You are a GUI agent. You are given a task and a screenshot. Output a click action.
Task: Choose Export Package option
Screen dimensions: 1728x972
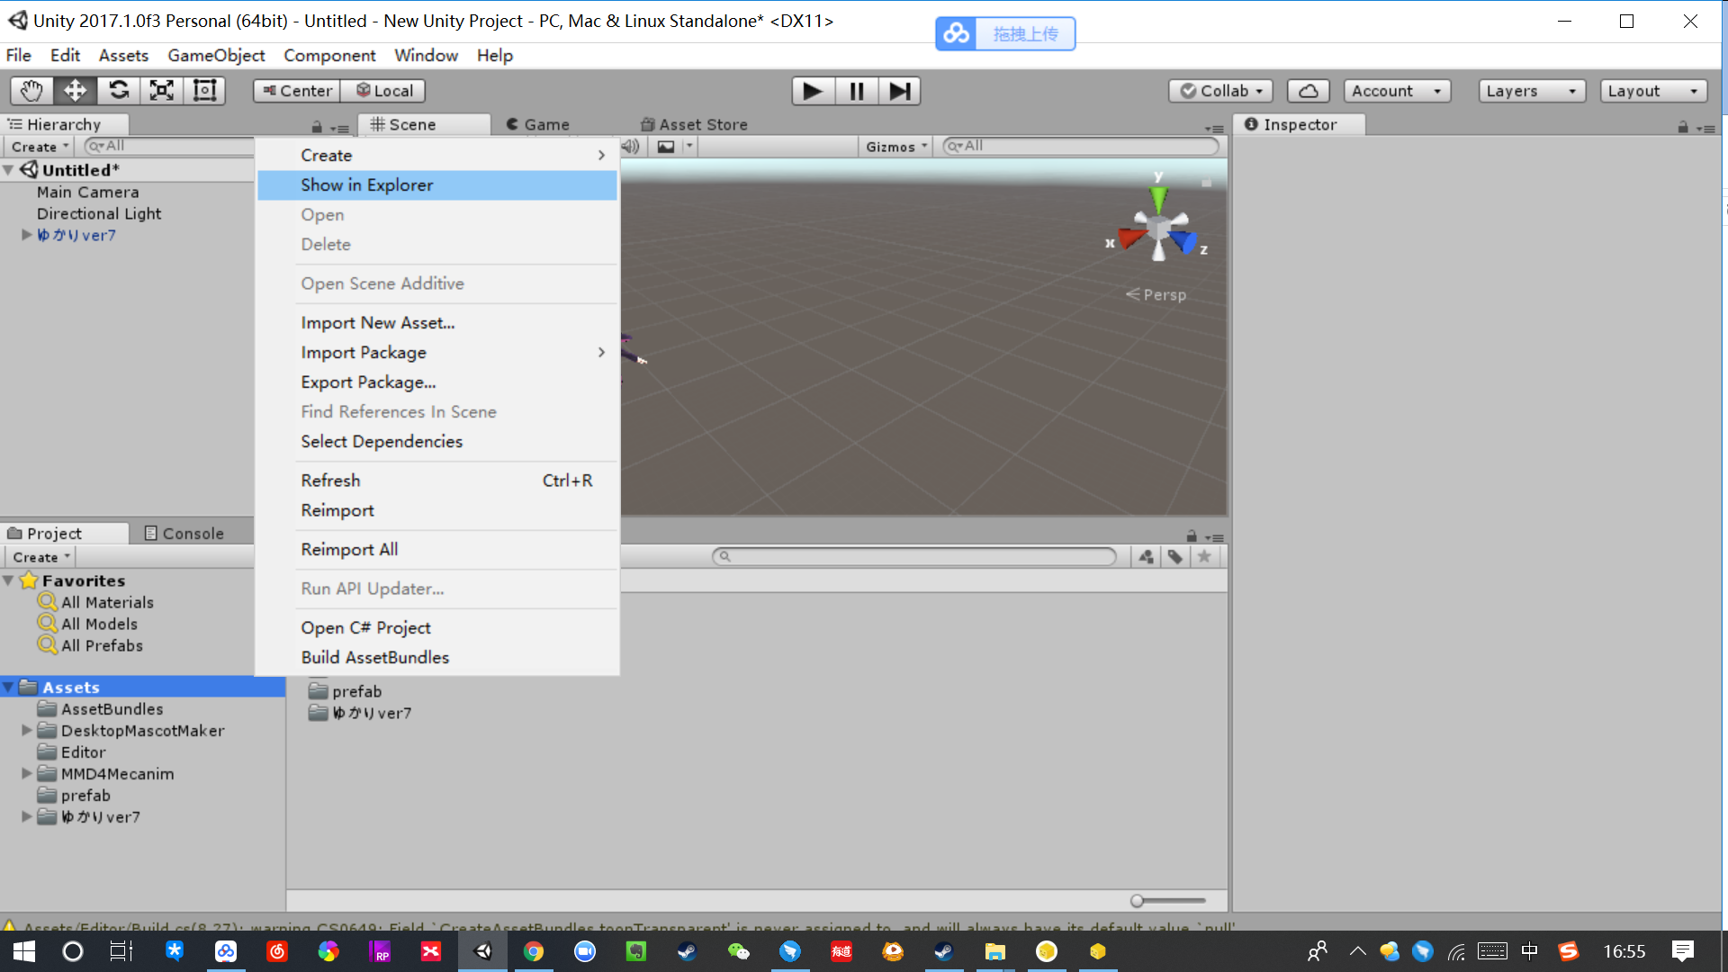pos(437,382)
